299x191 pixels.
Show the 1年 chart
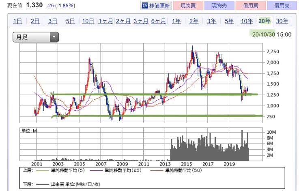click(x=176, y=21)
